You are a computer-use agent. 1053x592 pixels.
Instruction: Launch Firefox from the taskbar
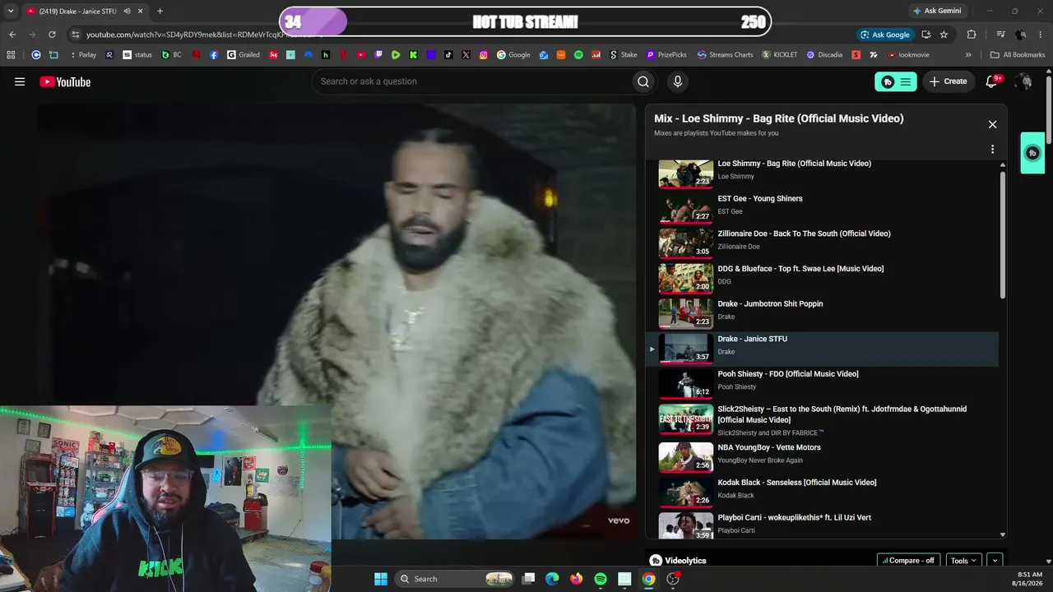coord(576,579)
